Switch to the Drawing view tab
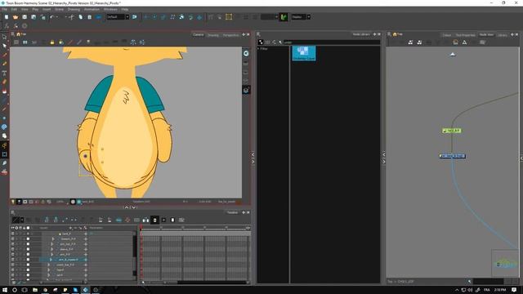 click(x=213, y=34)
